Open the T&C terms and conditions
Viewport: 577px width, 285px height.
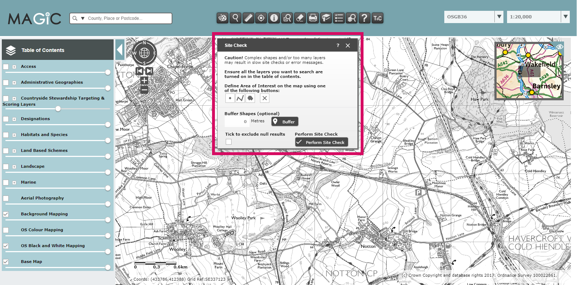point(378,18)
